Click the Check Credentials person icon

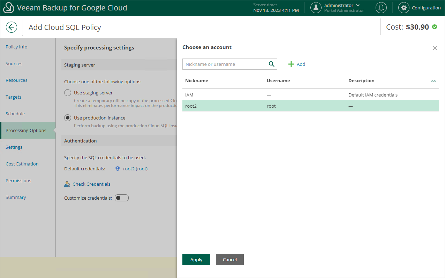coord(67,184)
